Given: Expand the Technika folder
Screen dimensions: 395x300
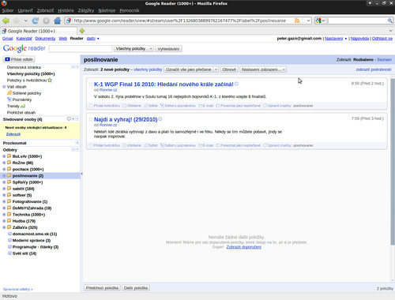Looking at the screenshot, I should [4, 215].
